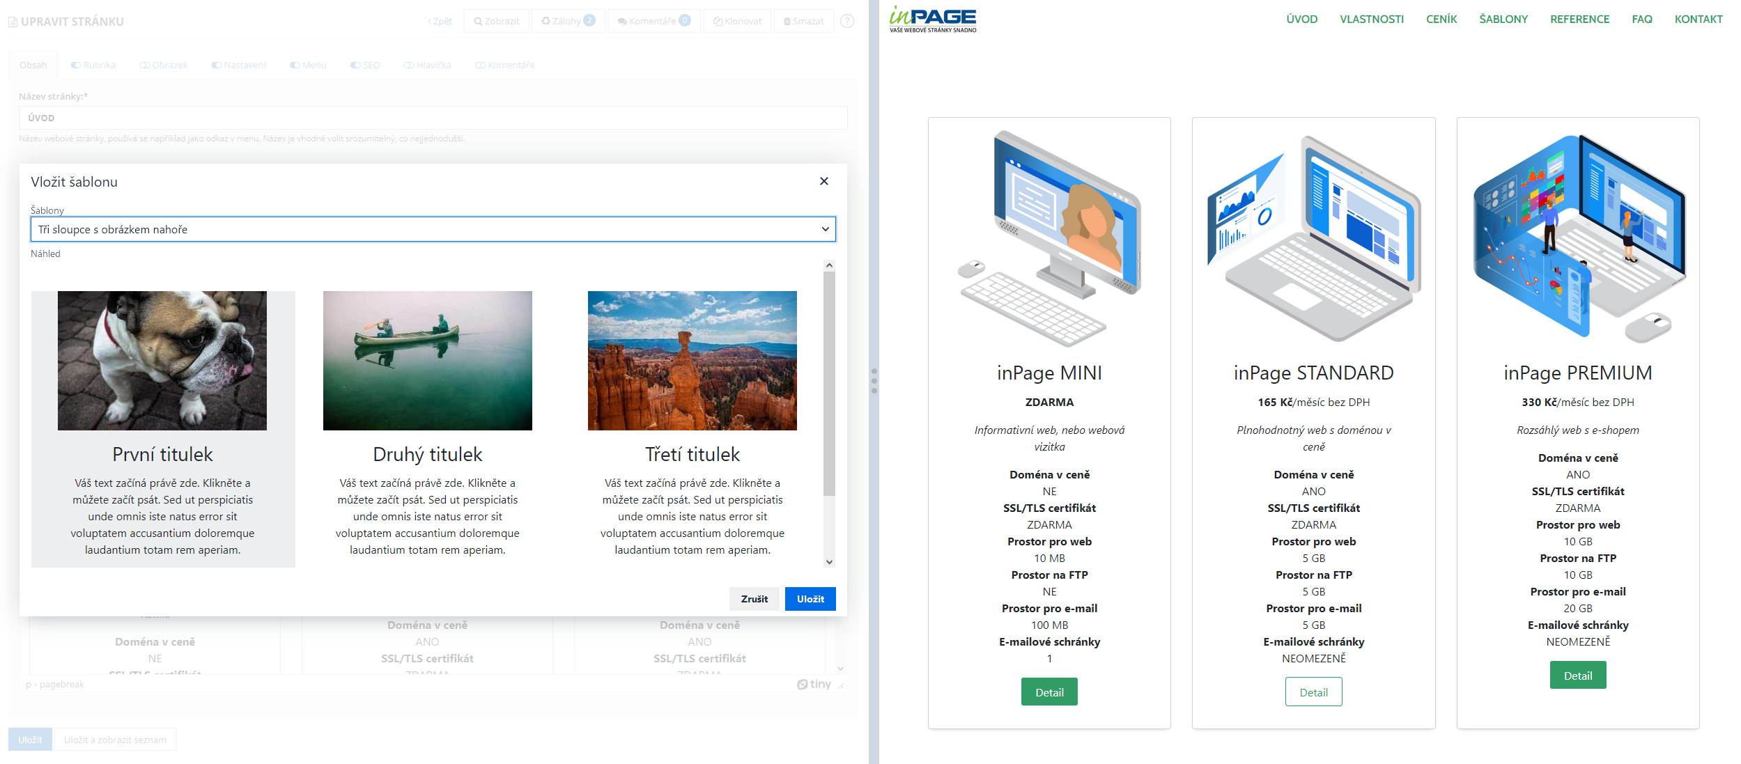Screen dimensions: 1741x764
Task: Click the help question mark icon
Action: (x=846, y=21)
